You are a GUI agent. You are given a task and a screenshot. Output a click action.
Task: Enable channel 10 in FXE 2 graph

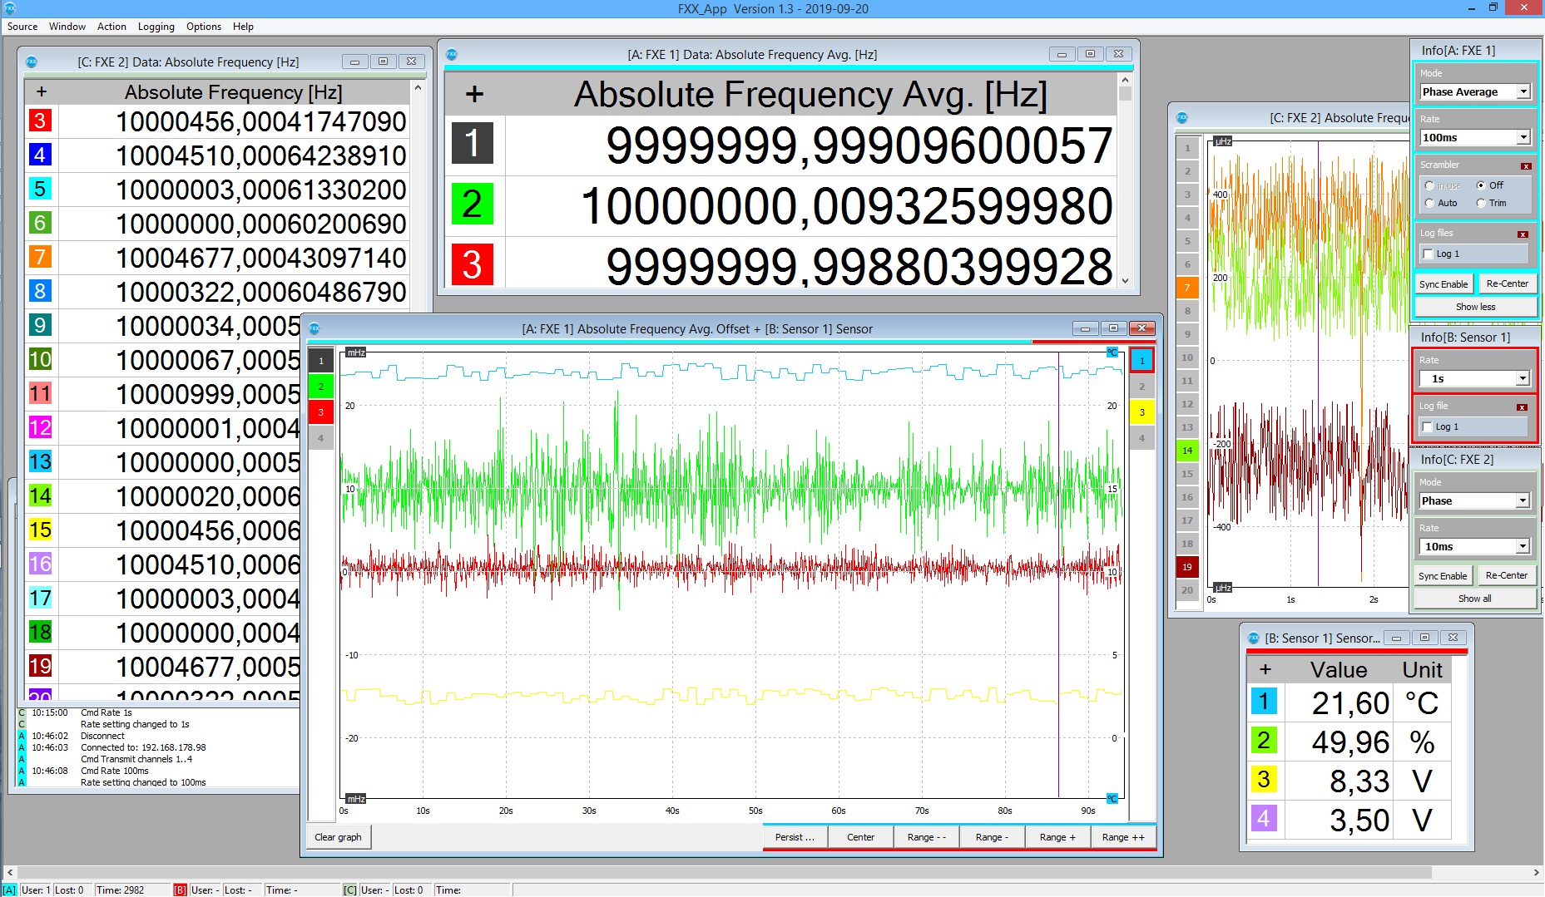(1187, 357)
